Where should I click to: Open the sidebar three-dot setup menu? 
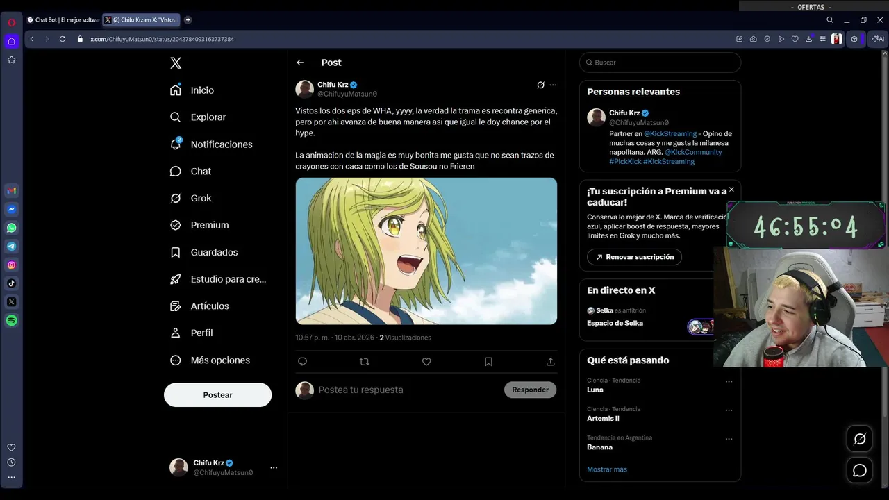pyautogui.click(x=12, y=477)
